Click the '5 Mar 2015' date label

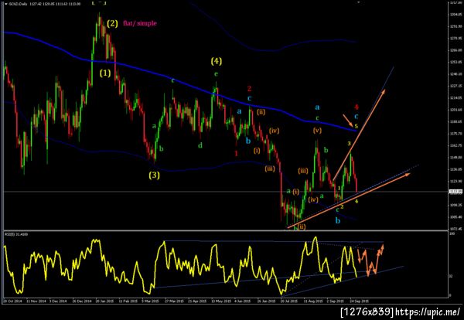click(152, 301)
